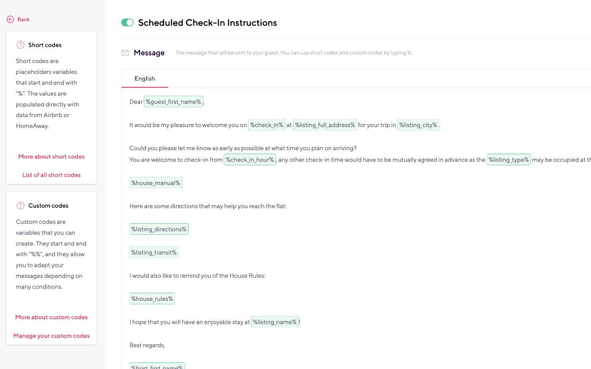The height and width of the screenshot is (369, 591).
Task: Click the %listing_city% short code tag
Action: tap(418, 125)
